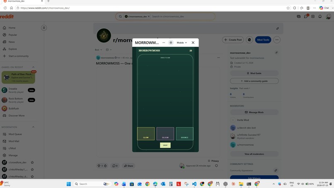Open the notifications bell in header

[x=320, y=17]
